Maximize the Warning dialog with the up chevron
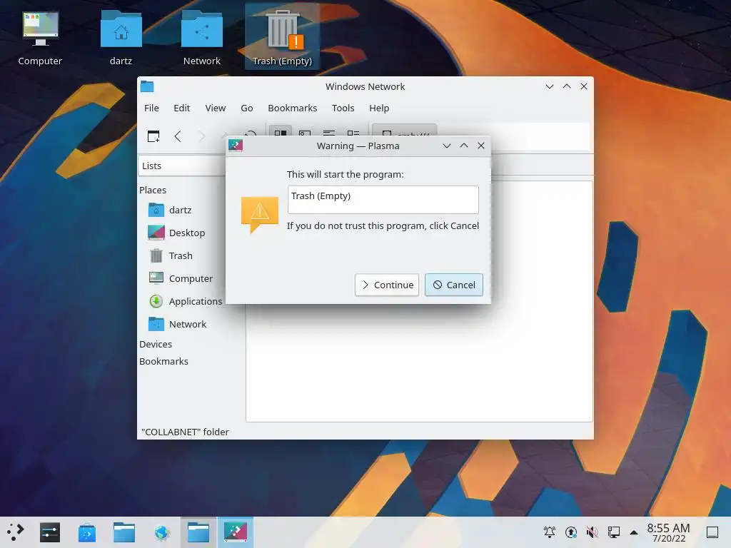This screenshot has width=731, height=548. pos(464,146)
